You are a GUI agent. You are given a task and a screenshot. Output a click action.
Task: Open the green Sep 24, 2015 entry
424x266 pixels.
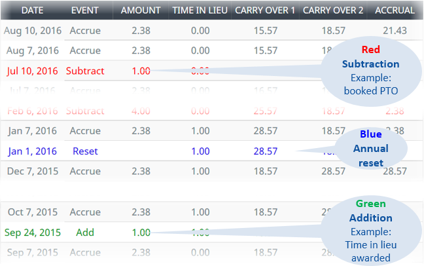tap(32, 232)
